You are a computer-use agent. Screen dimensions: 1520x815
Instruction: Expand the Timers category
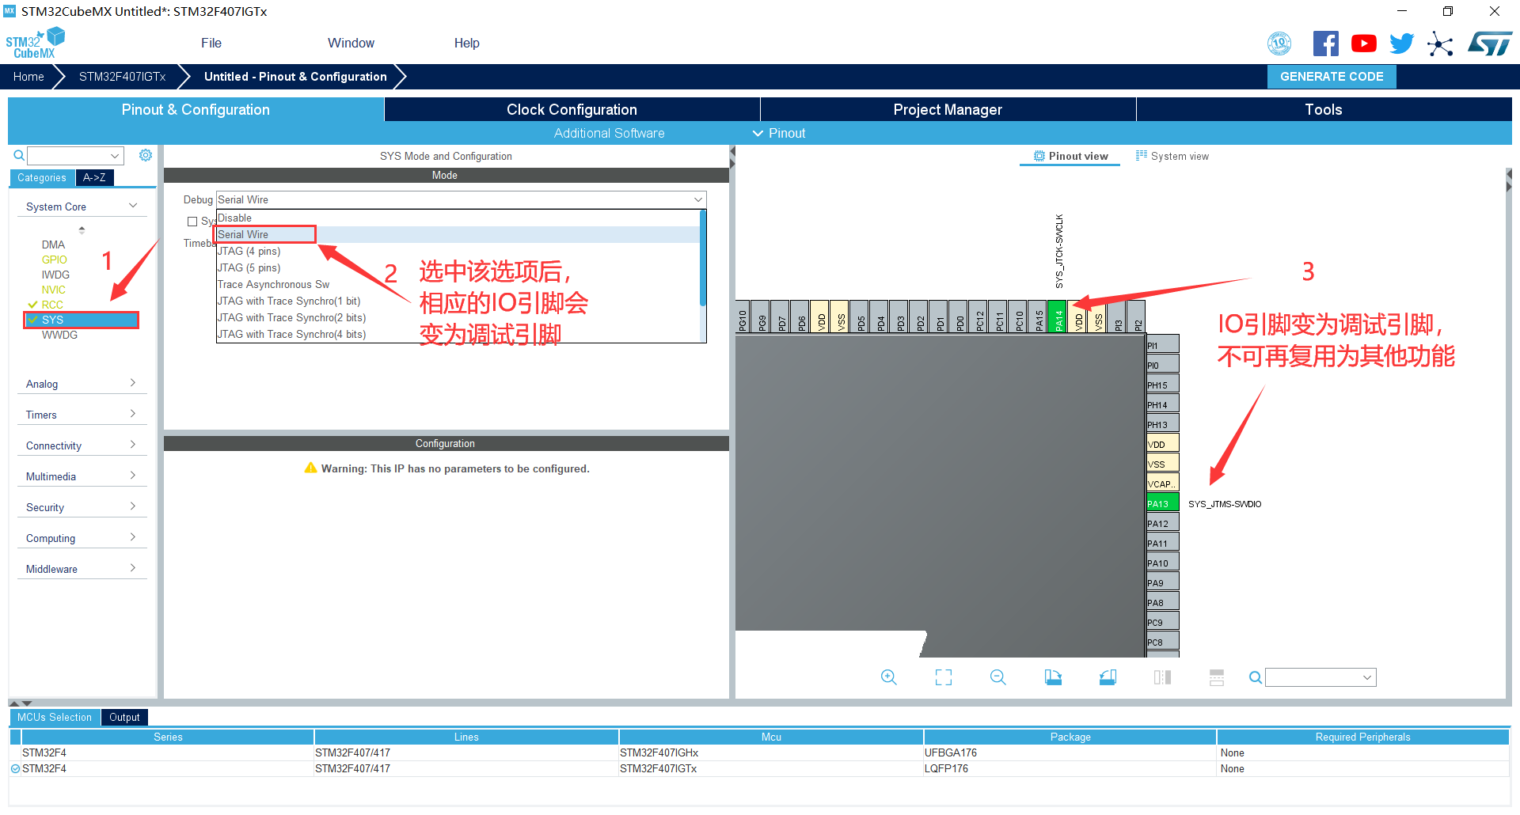click(x=81, y=415)
